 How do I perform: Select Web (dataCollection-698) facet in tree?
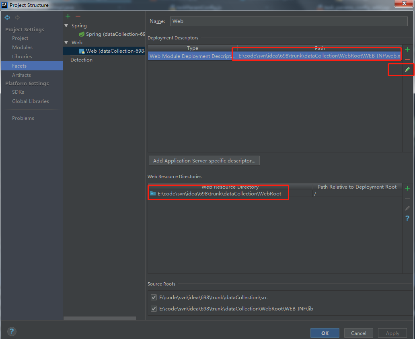tap(104, 51)
